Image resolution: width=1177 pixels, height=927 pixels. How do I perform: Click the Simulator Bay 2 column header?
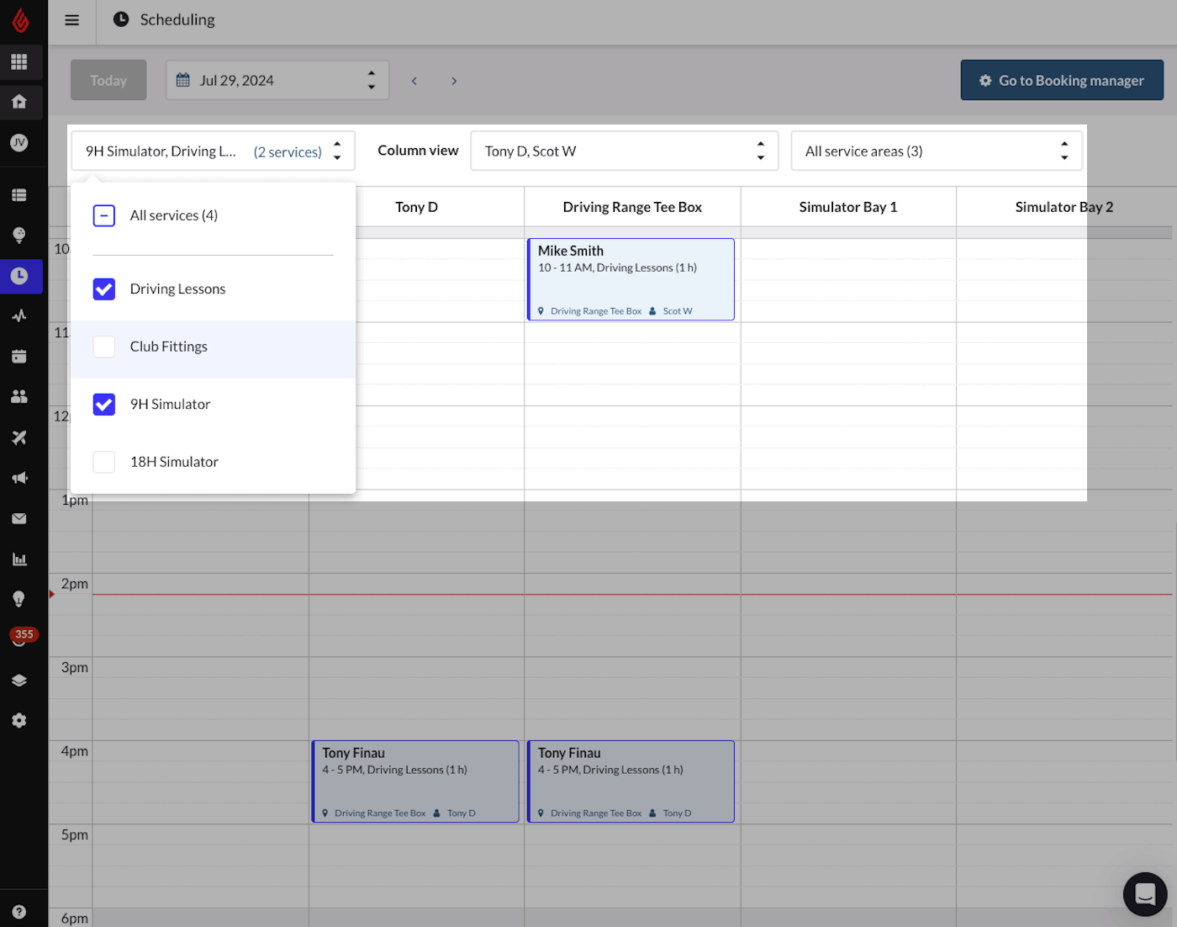pyautogui.click(x=1064, y=207)
